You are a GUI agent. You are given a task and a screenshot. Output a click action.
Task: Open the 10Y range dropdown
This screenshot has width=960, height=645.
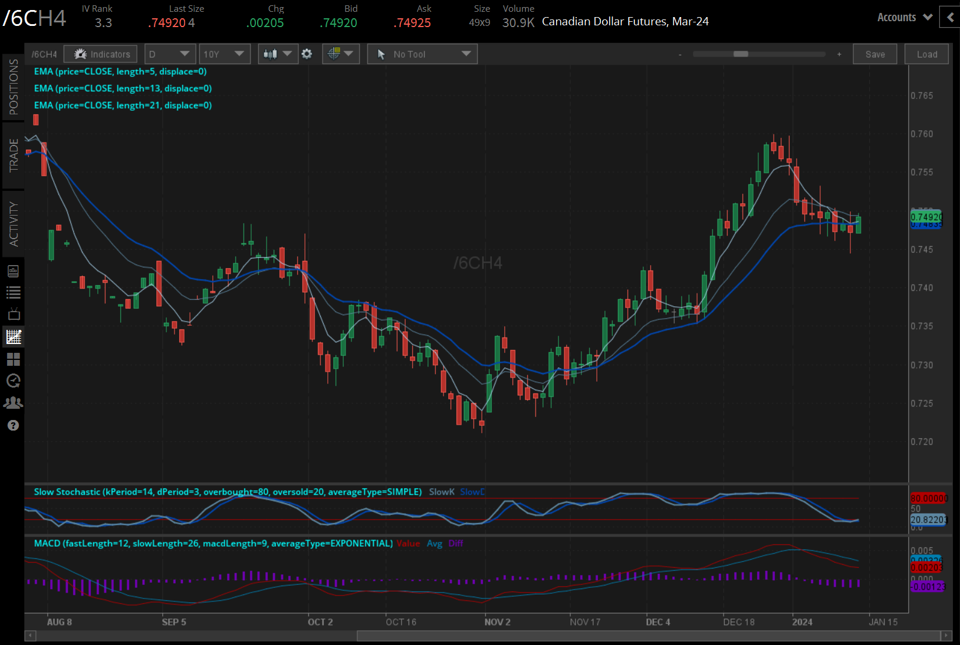point(224,54)
